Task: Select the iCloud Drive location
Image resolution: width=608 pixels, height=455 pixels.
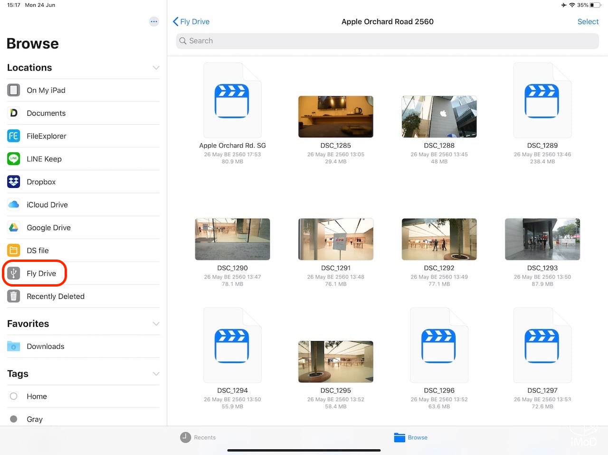Action: [x=47, y=204]
